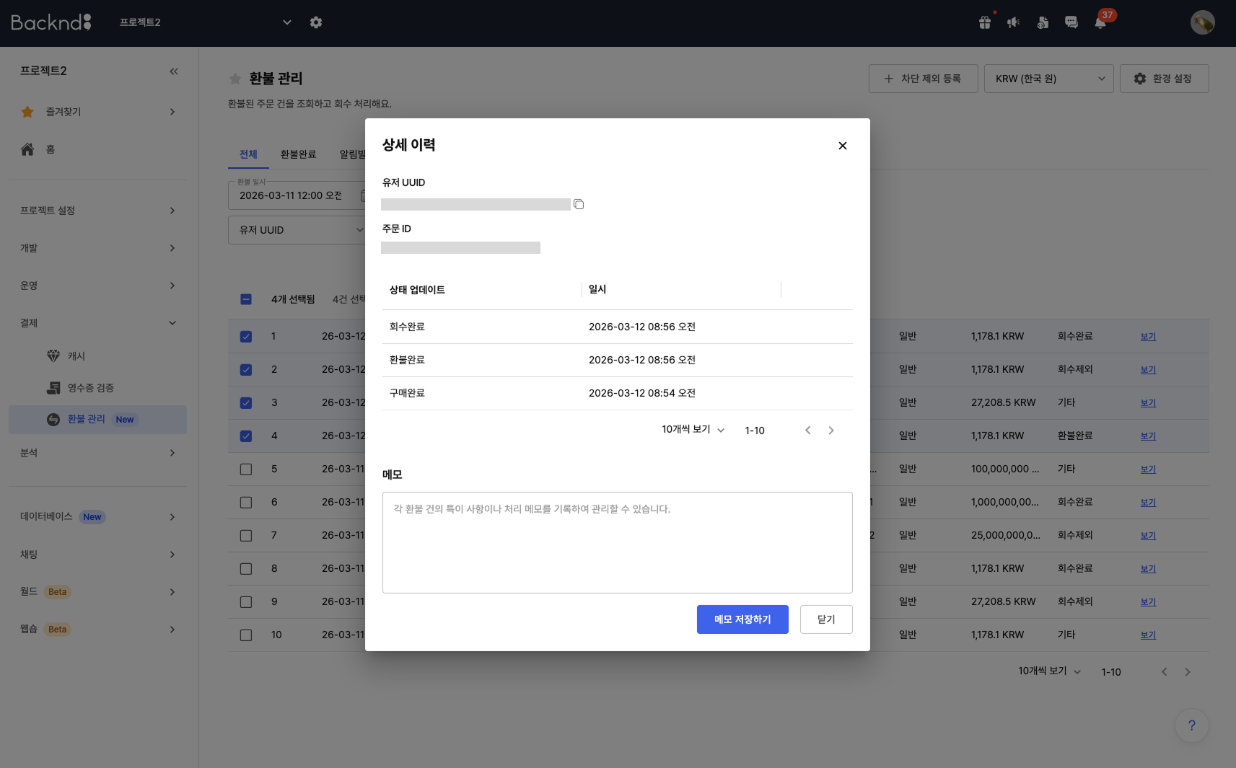
Task: Open the chat messages icon
Action: point(1071,22)
